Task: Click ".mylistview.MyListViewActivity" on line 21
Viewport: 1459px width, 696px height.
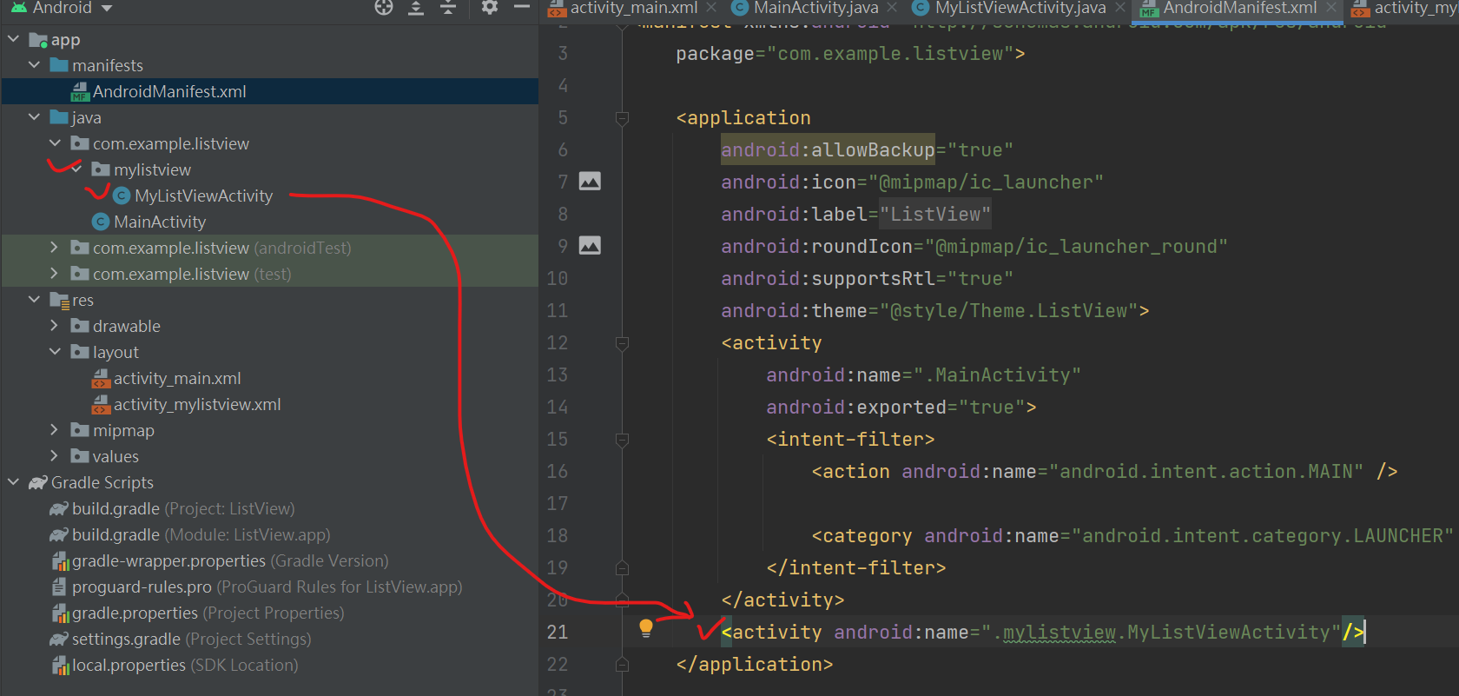Action: [1161, 632]
